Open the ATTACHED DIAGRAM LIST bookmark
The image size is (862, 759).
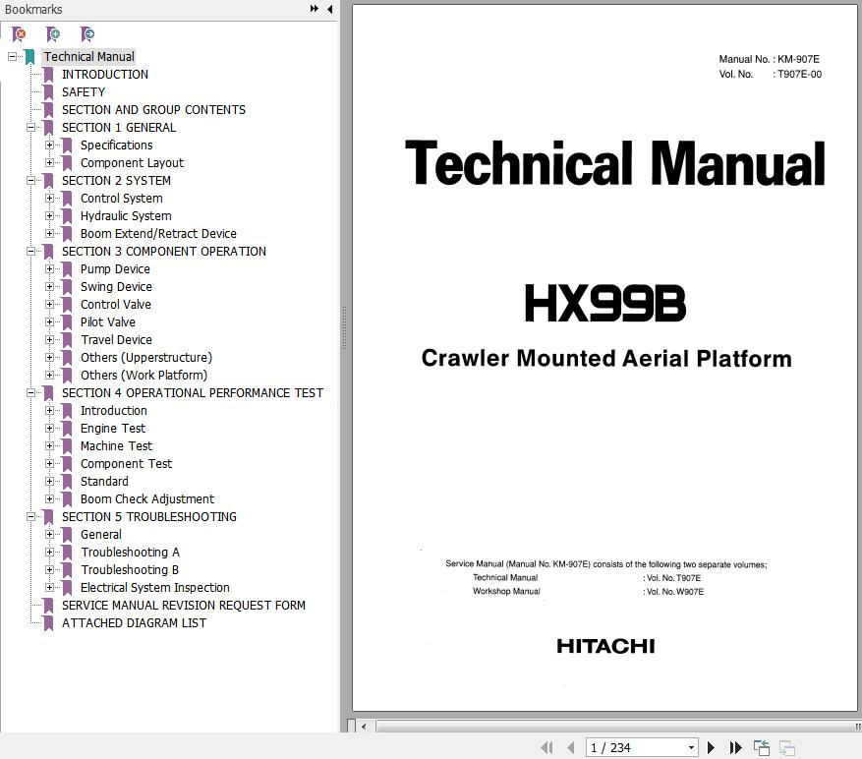tap(134, 623)
